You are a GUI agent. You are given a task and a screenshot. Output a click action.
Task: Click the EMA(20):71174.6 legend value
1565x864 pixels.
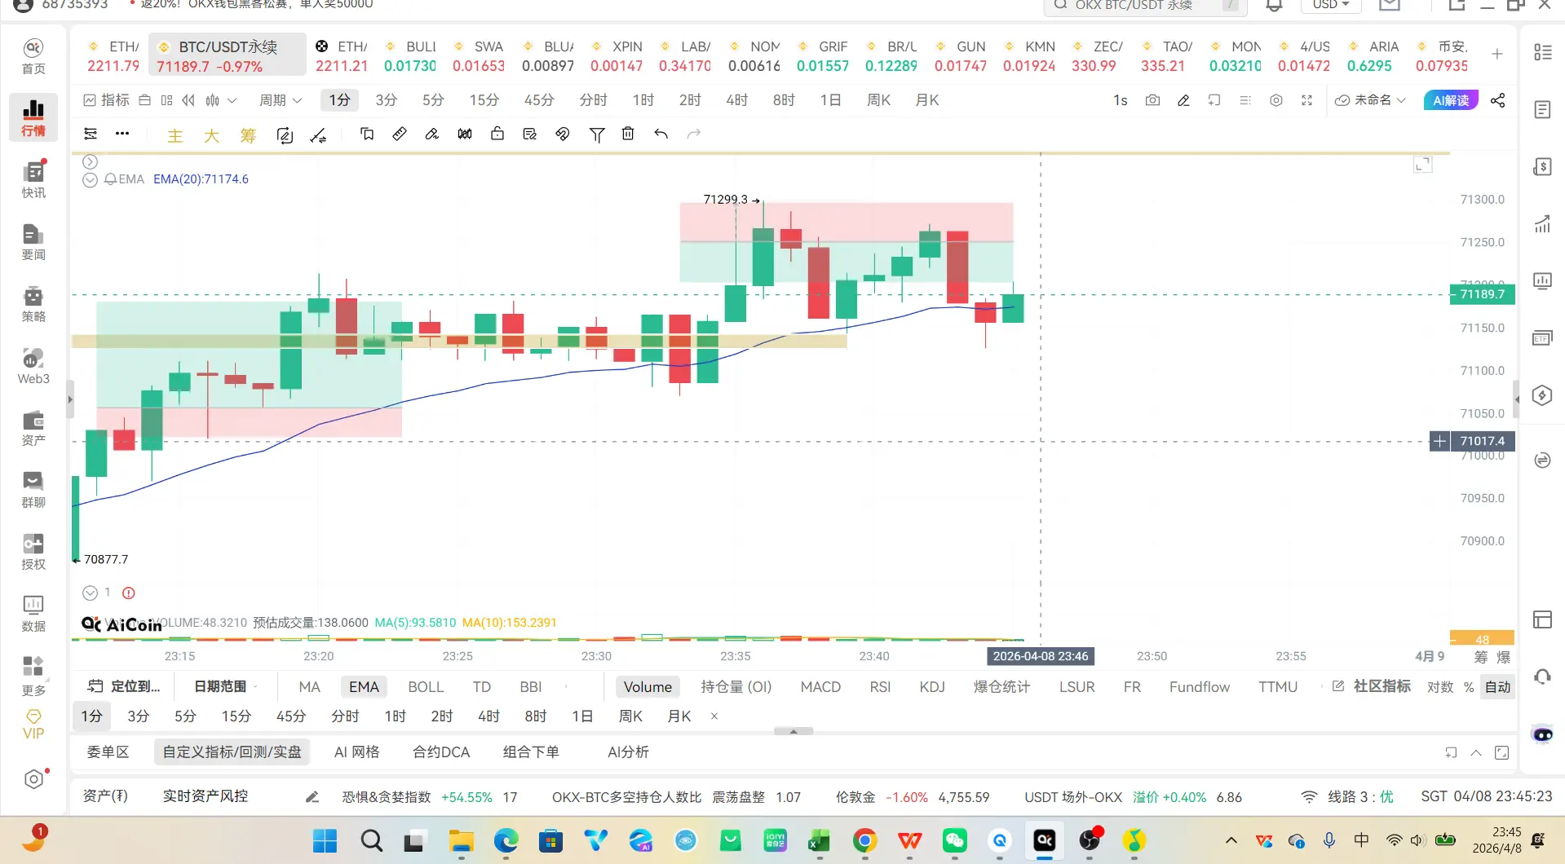(201, 179)
